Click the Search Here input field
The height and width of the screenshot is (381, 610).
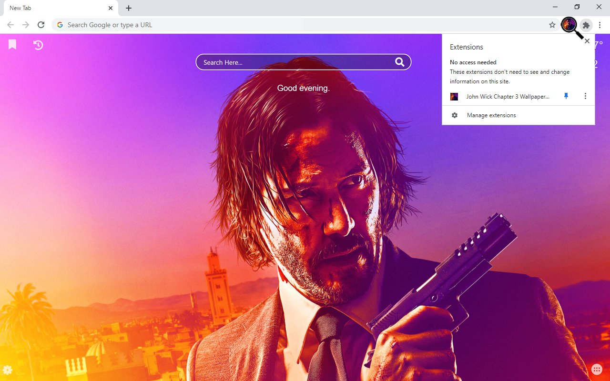pos(295,62)
